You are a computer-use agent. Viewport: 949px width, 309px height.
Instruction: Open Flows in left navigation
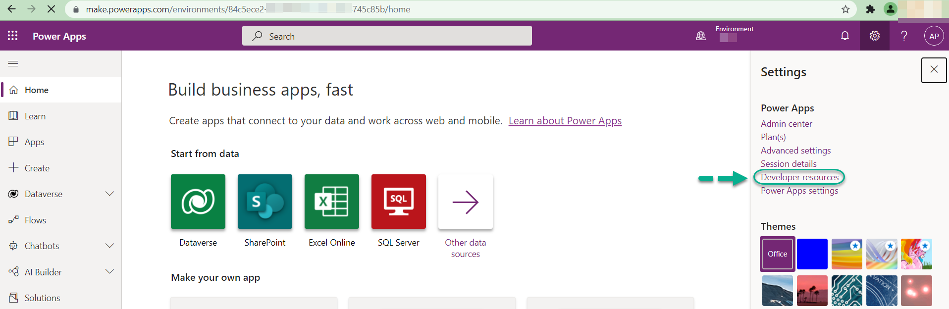tap(61, 220)
